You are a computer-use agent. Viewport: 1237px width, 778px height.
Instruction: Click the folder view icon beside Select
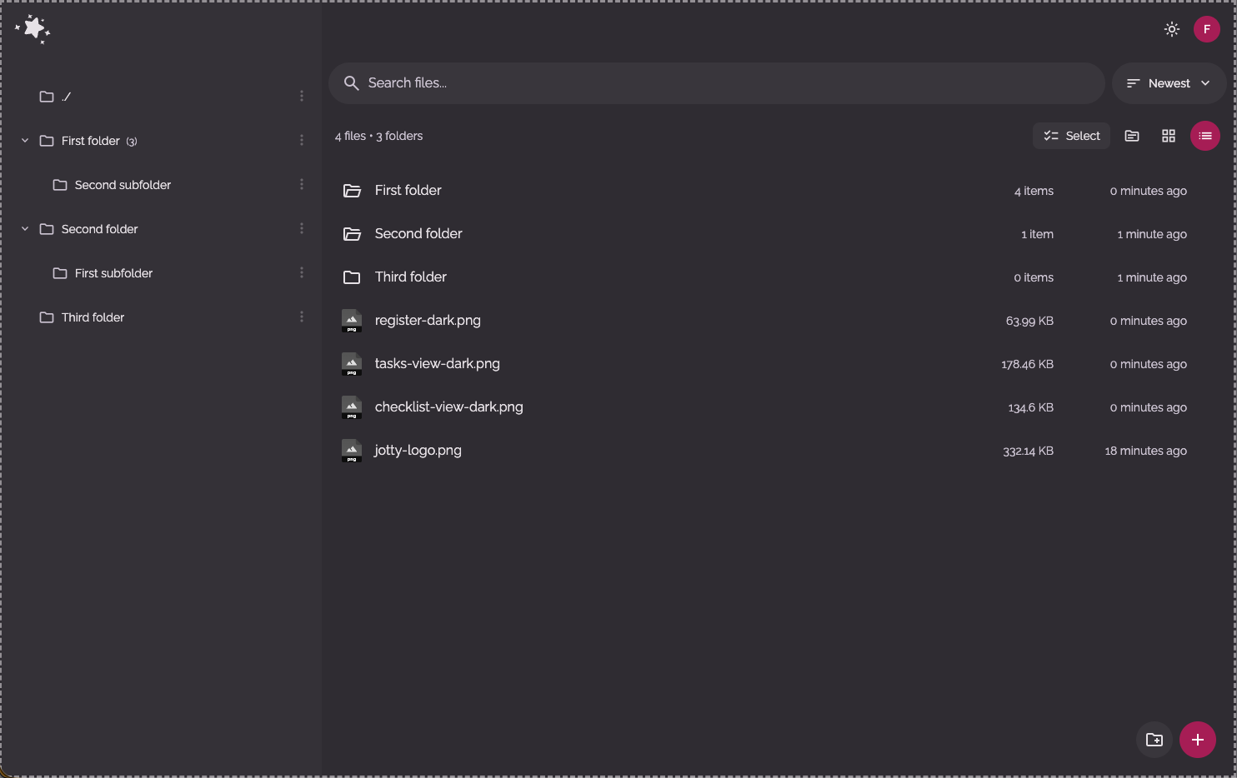[1131, 136]
